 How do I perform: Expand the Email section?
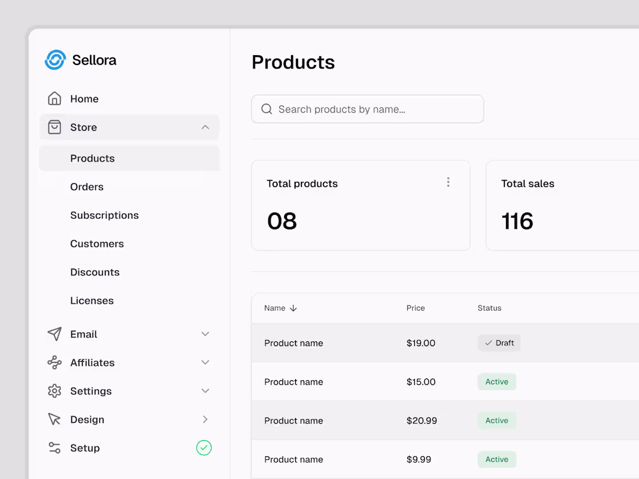pyautogui.click(x=205, y=334)
